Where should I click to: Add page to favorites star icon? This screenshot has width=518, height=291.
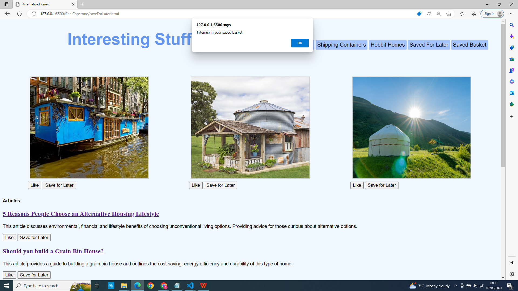tap(448, 14)
